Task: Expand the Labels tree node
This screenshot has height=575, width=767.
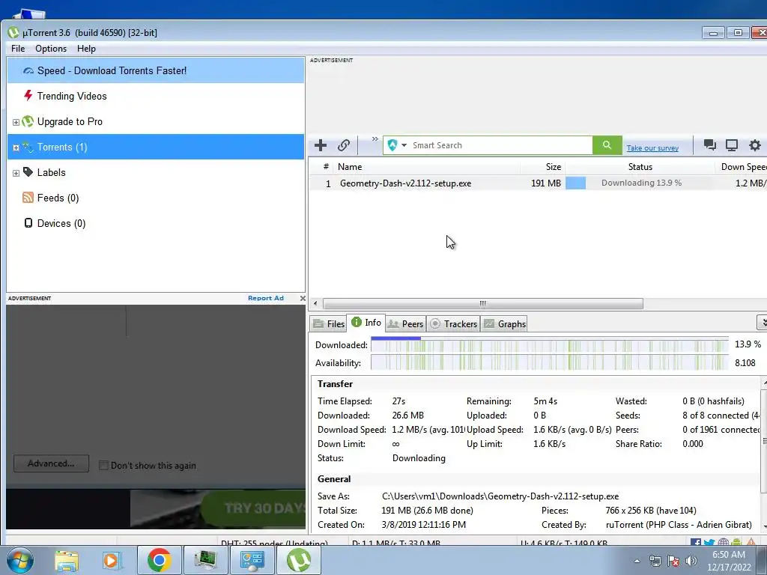Action: [x=16, y=173]
